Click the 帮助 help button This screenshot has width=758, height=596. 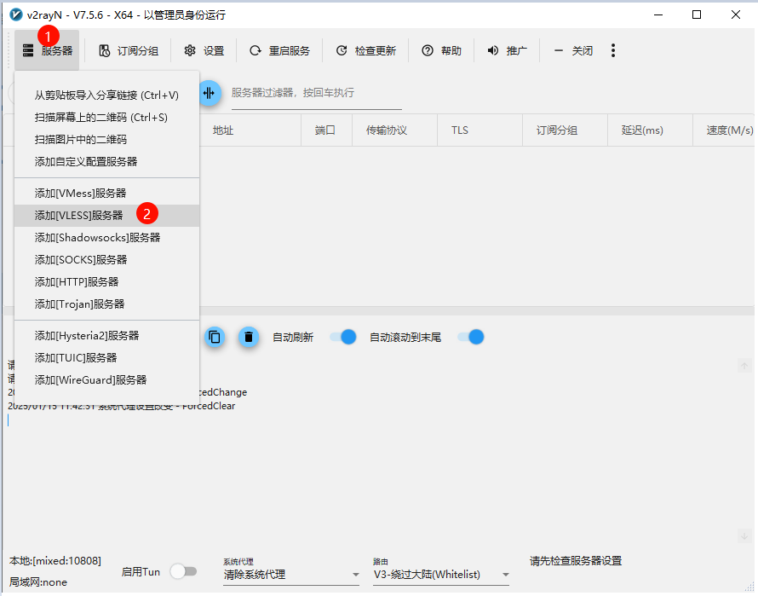(x=442, y=51)
